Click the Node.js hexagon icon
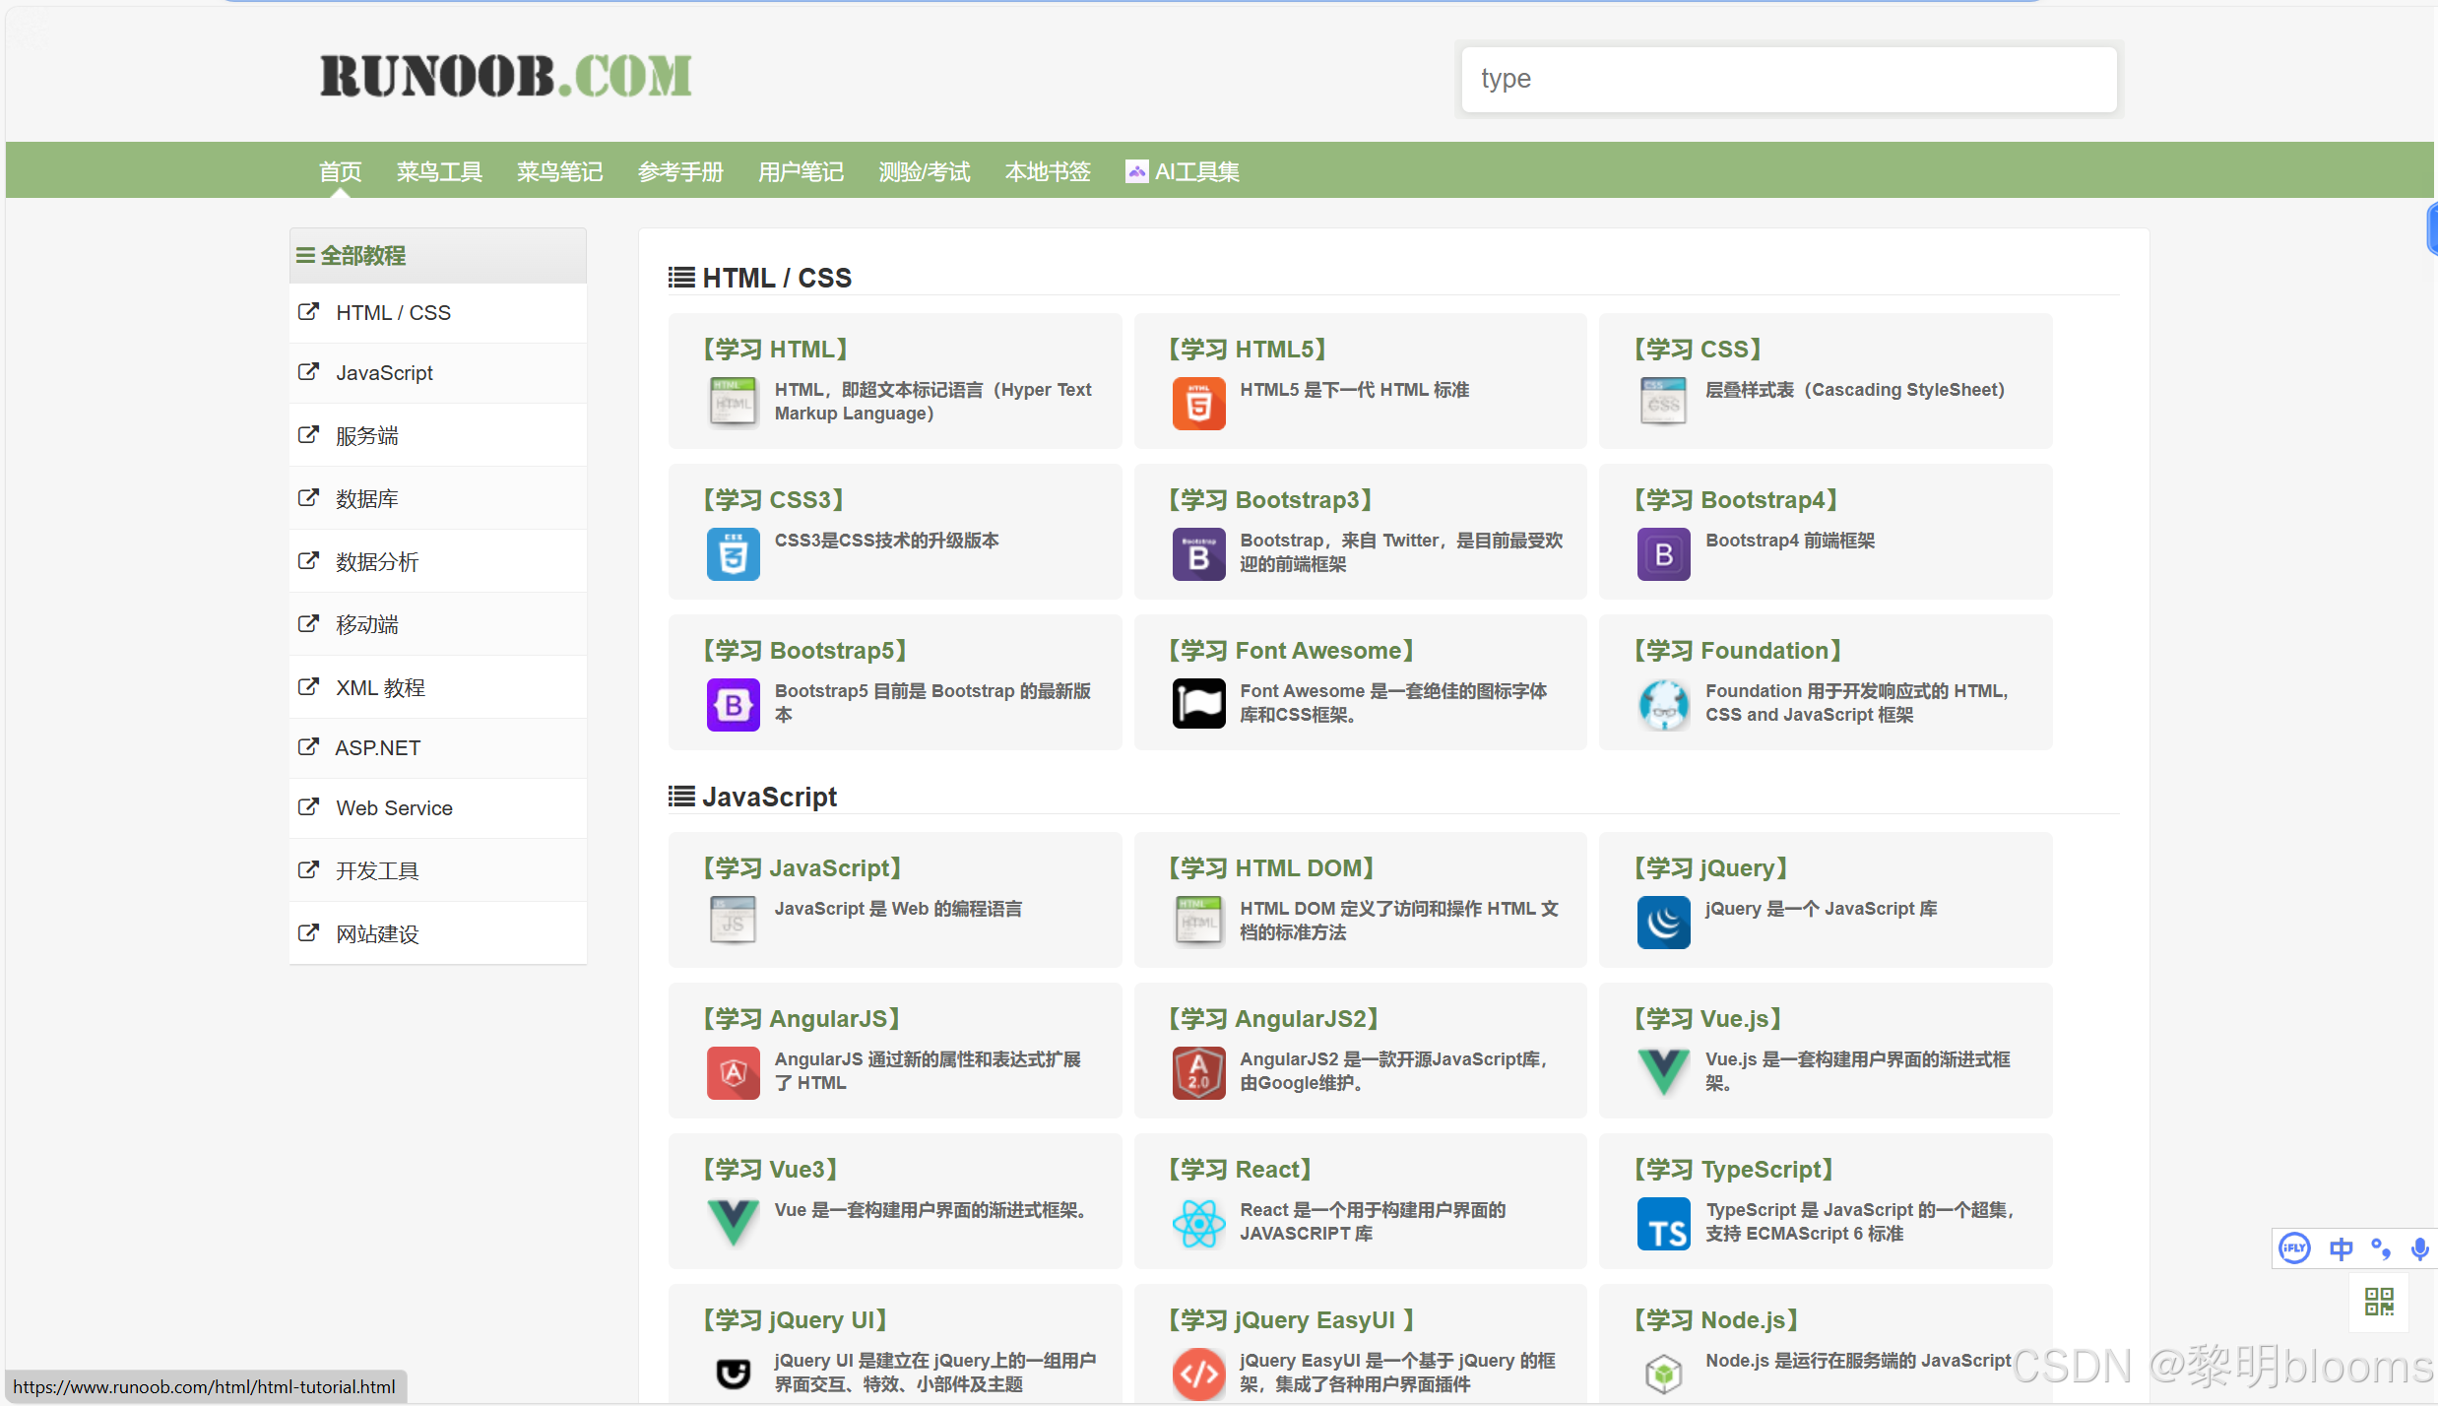This screenshot has width=2438, height=1406. 1663,1374
